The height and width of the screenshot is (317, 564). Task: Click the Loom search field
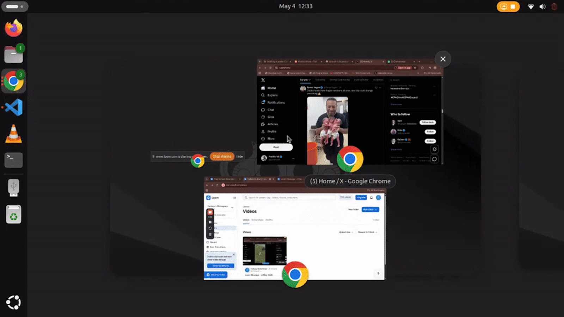[x=290, y=198]
